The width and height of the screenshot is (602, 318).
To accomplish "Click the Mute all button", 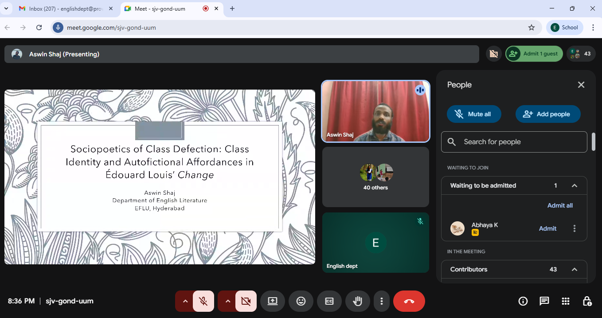I will tap(474, 114).
